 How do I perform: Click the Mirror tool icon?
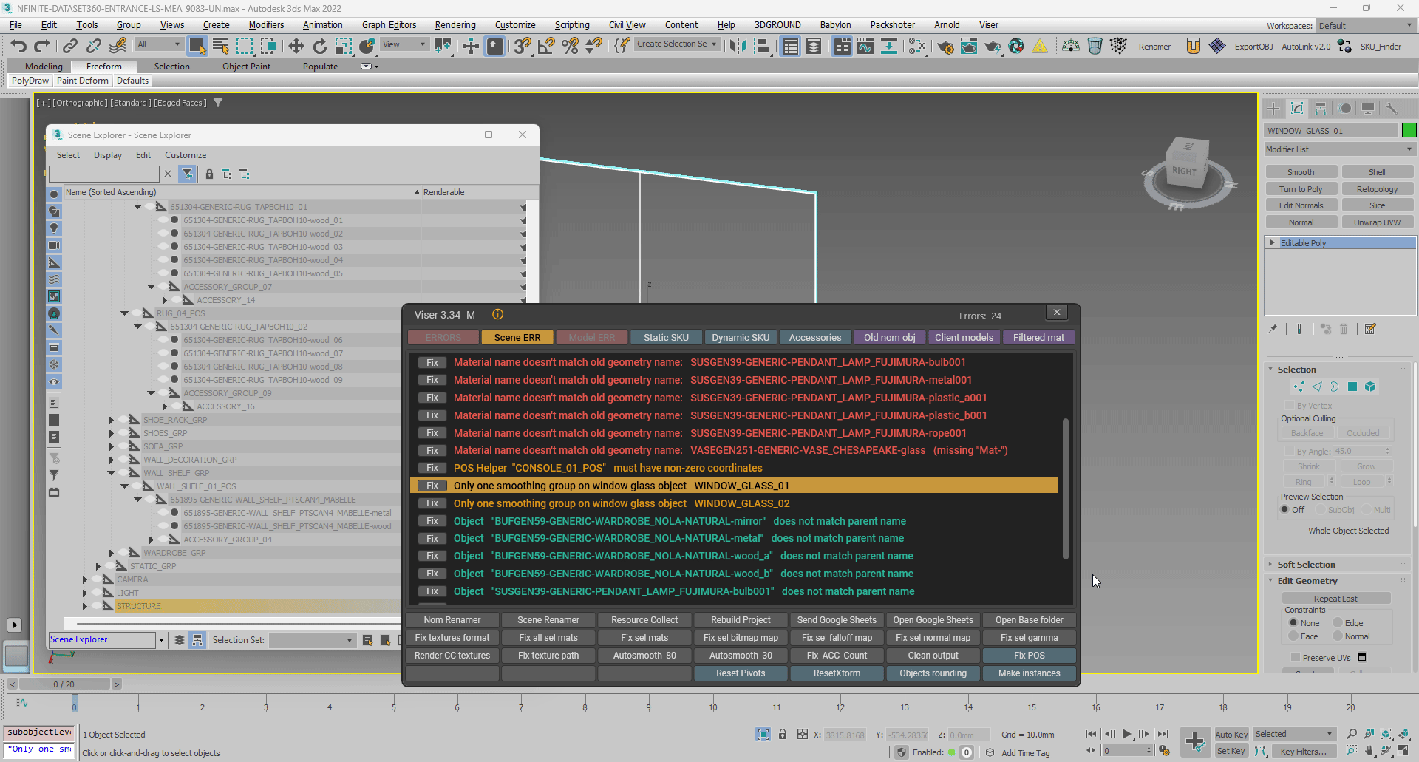point(738,47)
